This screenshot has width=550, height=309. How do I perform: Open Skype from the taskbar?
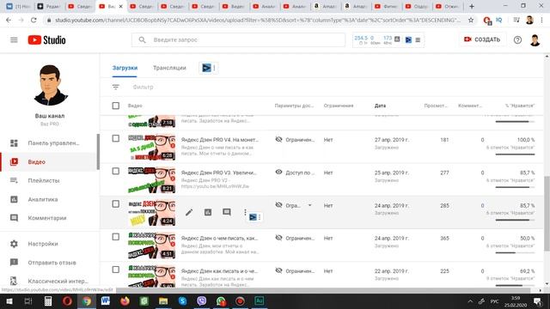click(x=182, y=301)
